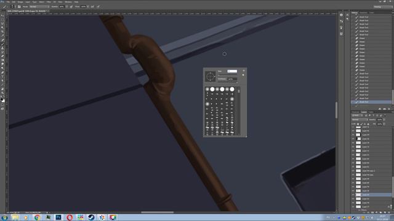Open the workspace switcher dropdown
This screenshot has height=221, width=394.
pyautogui.click(x=382, y=7)
